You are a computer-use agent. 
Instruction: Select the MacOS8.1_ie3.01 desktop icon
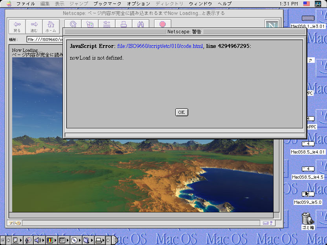pos(308,22)
